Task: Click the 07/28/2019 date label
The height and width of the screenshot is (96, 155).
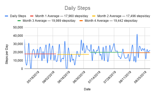Action: click(110, 77)
